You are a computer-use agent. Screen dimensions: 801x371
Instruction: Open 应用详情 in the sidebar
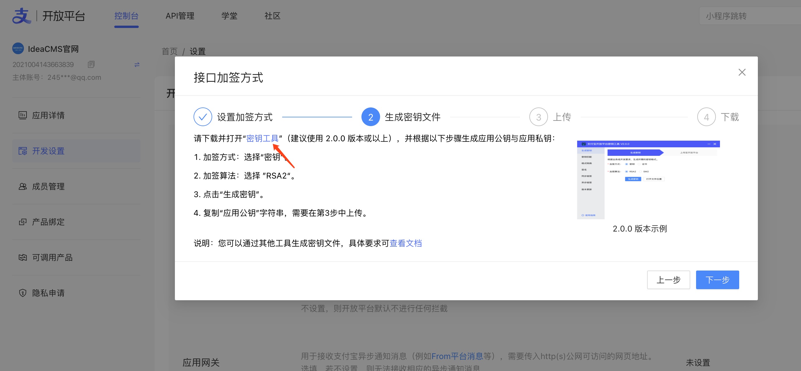pos(48,116)
